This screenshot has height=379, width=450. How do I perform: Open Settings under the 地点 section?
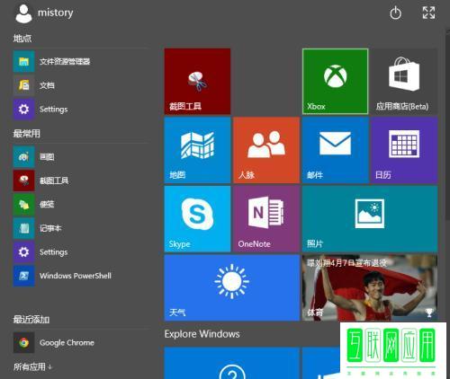[23, 109]
